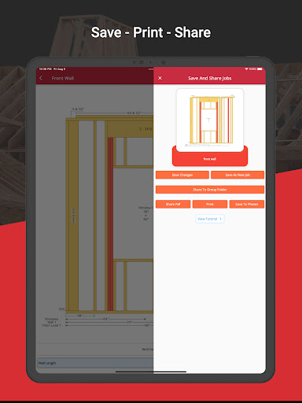Screen dimensions: 302x403
Task: Click the red point load stud
Action: 110,224
